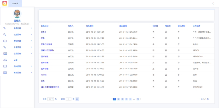Click the 截止时间 column header

pos(123,26)
